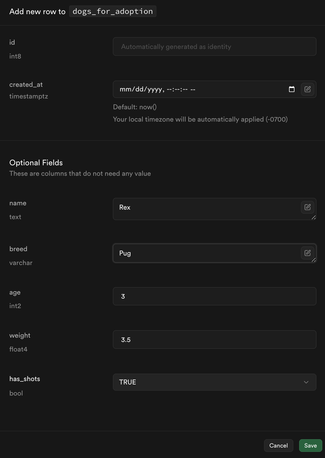
Task: Focus the weight input showing 3.5
Action: click(x=214, y=339)
